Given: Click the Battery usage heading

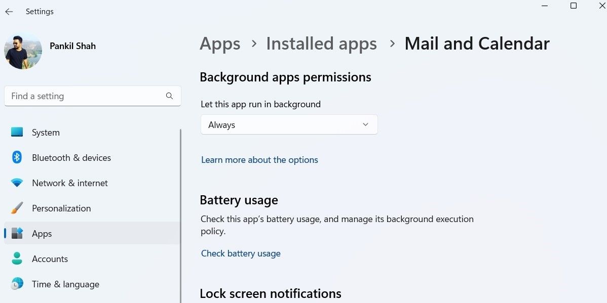Looking at the screenshot, I should (239, 200).
